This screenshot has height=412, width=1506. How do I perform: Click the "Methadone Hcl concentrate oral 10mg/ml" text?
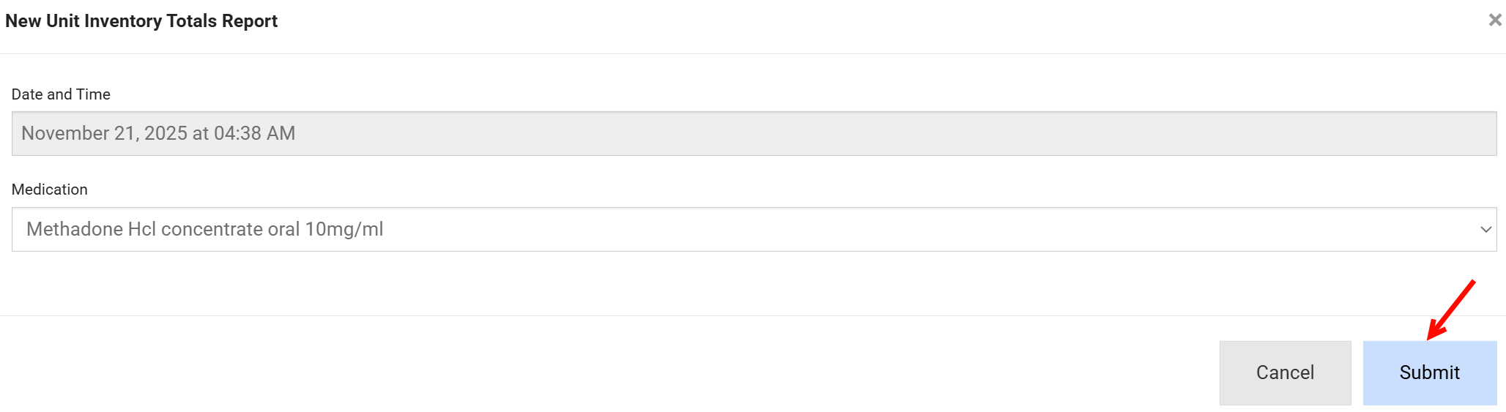click(x=205, y=229)
